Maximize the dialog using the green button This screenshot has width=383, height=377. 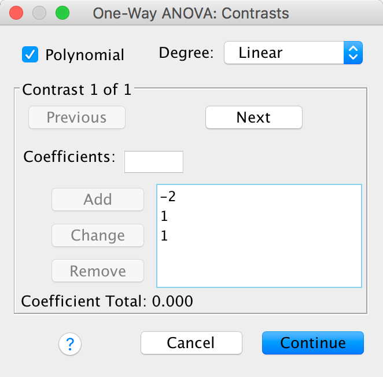pos(62,13)
